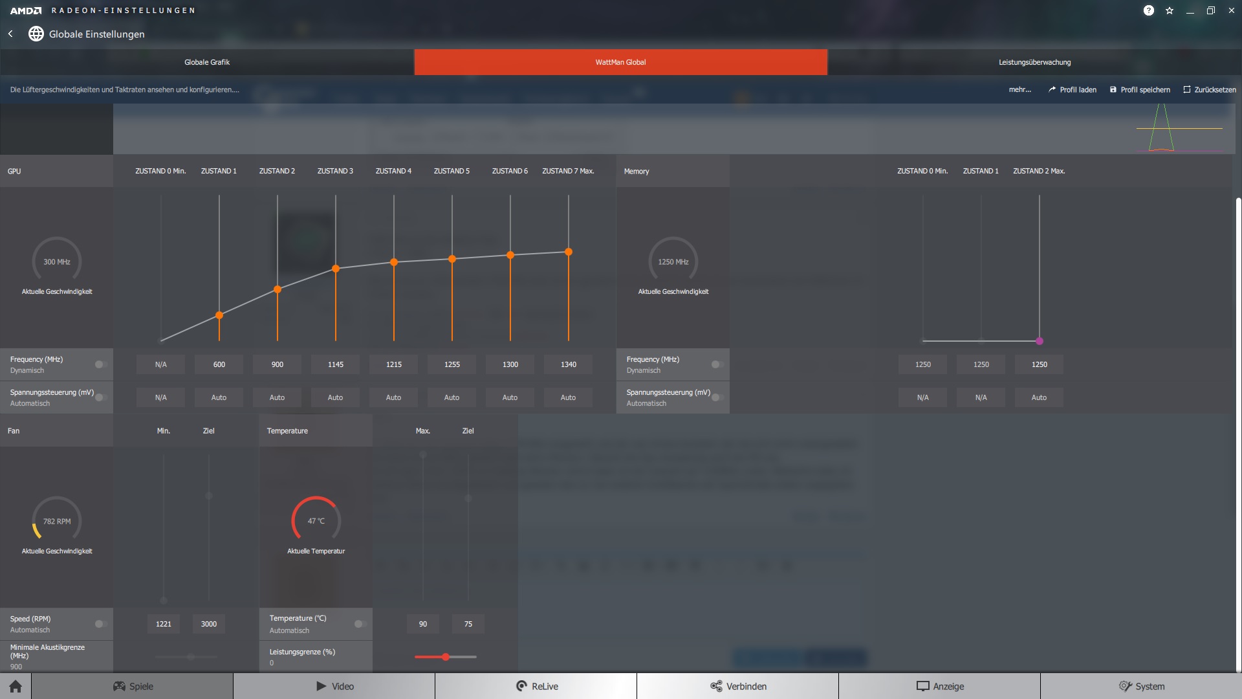Click the back arrow icon
Image resolution: width=1242 pixels, height=699 pixels.
coord(10,34)
